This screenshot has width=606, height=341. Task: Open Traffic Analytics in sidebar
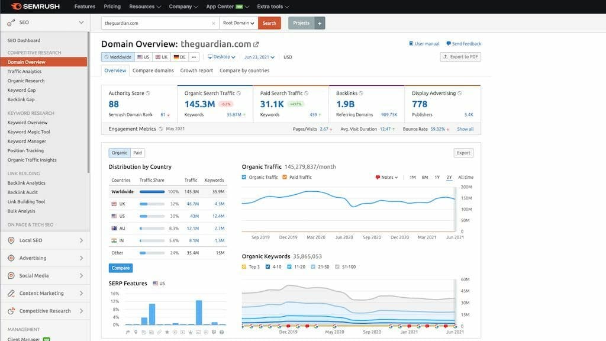24,72
